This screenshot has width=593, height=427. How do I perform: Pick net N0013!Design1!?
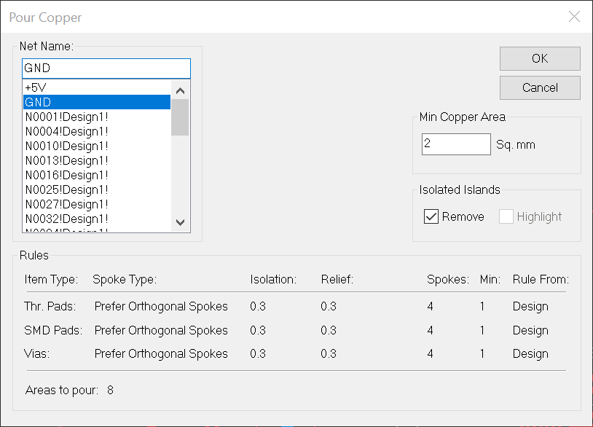tap(96, 160)
